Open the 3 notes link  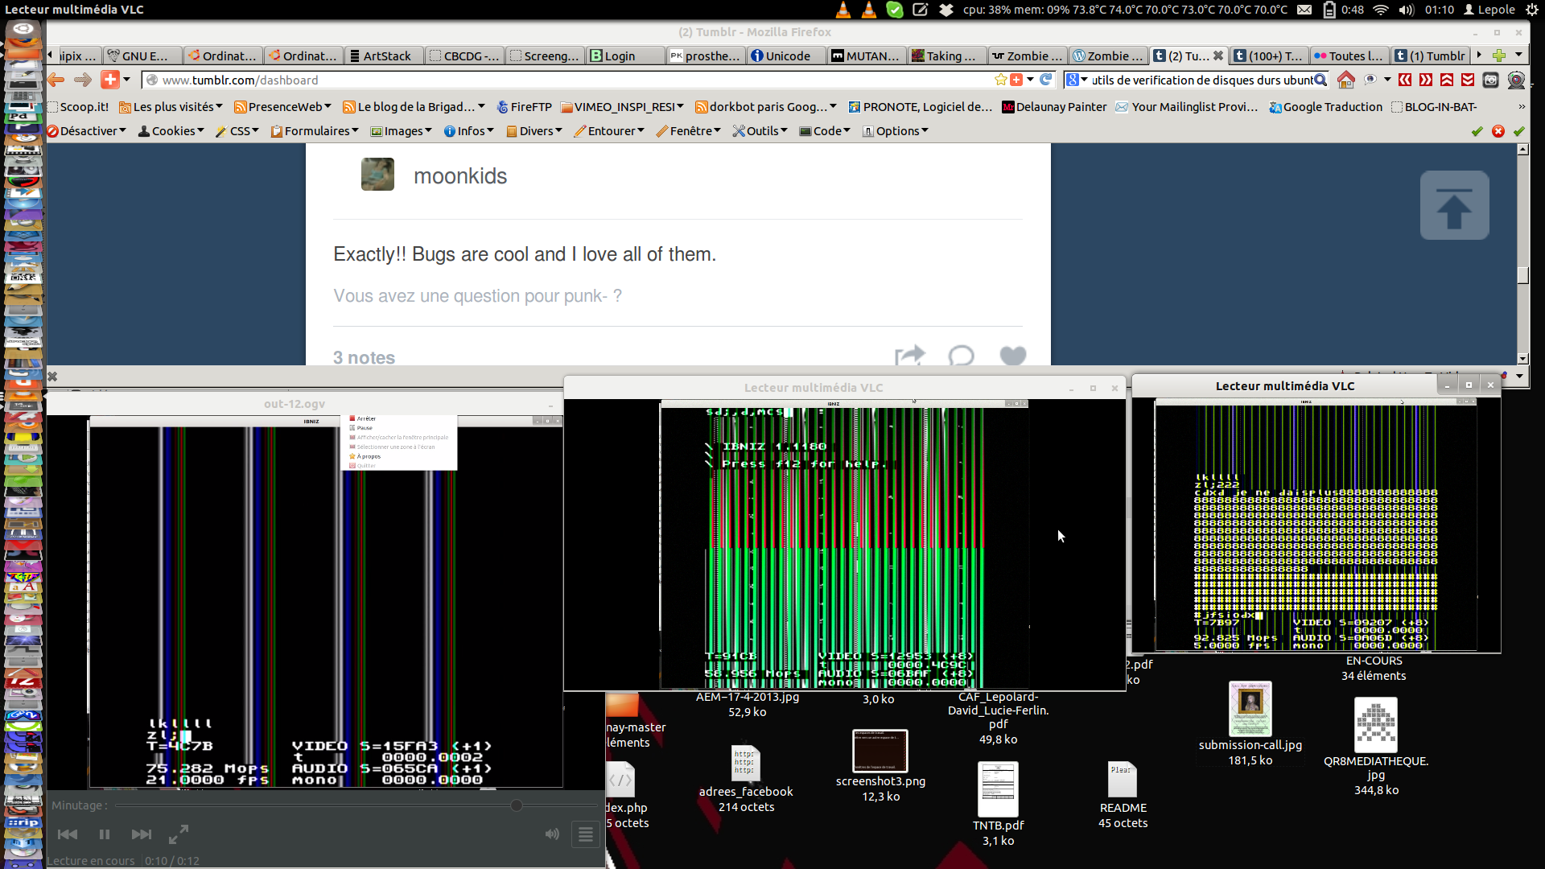pos(364,357)
